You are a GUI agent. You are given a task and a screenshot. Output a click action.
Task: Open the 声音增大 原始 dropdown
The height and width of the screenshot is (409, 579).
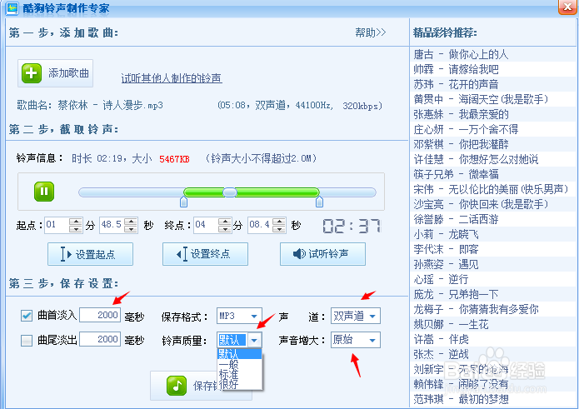(355, 340)
